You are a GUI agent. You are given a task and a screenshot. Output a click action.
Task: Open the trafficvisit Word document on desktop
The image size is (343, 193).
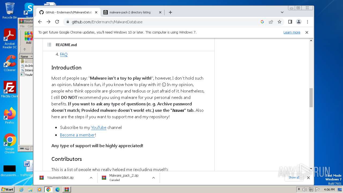(27, 169)
